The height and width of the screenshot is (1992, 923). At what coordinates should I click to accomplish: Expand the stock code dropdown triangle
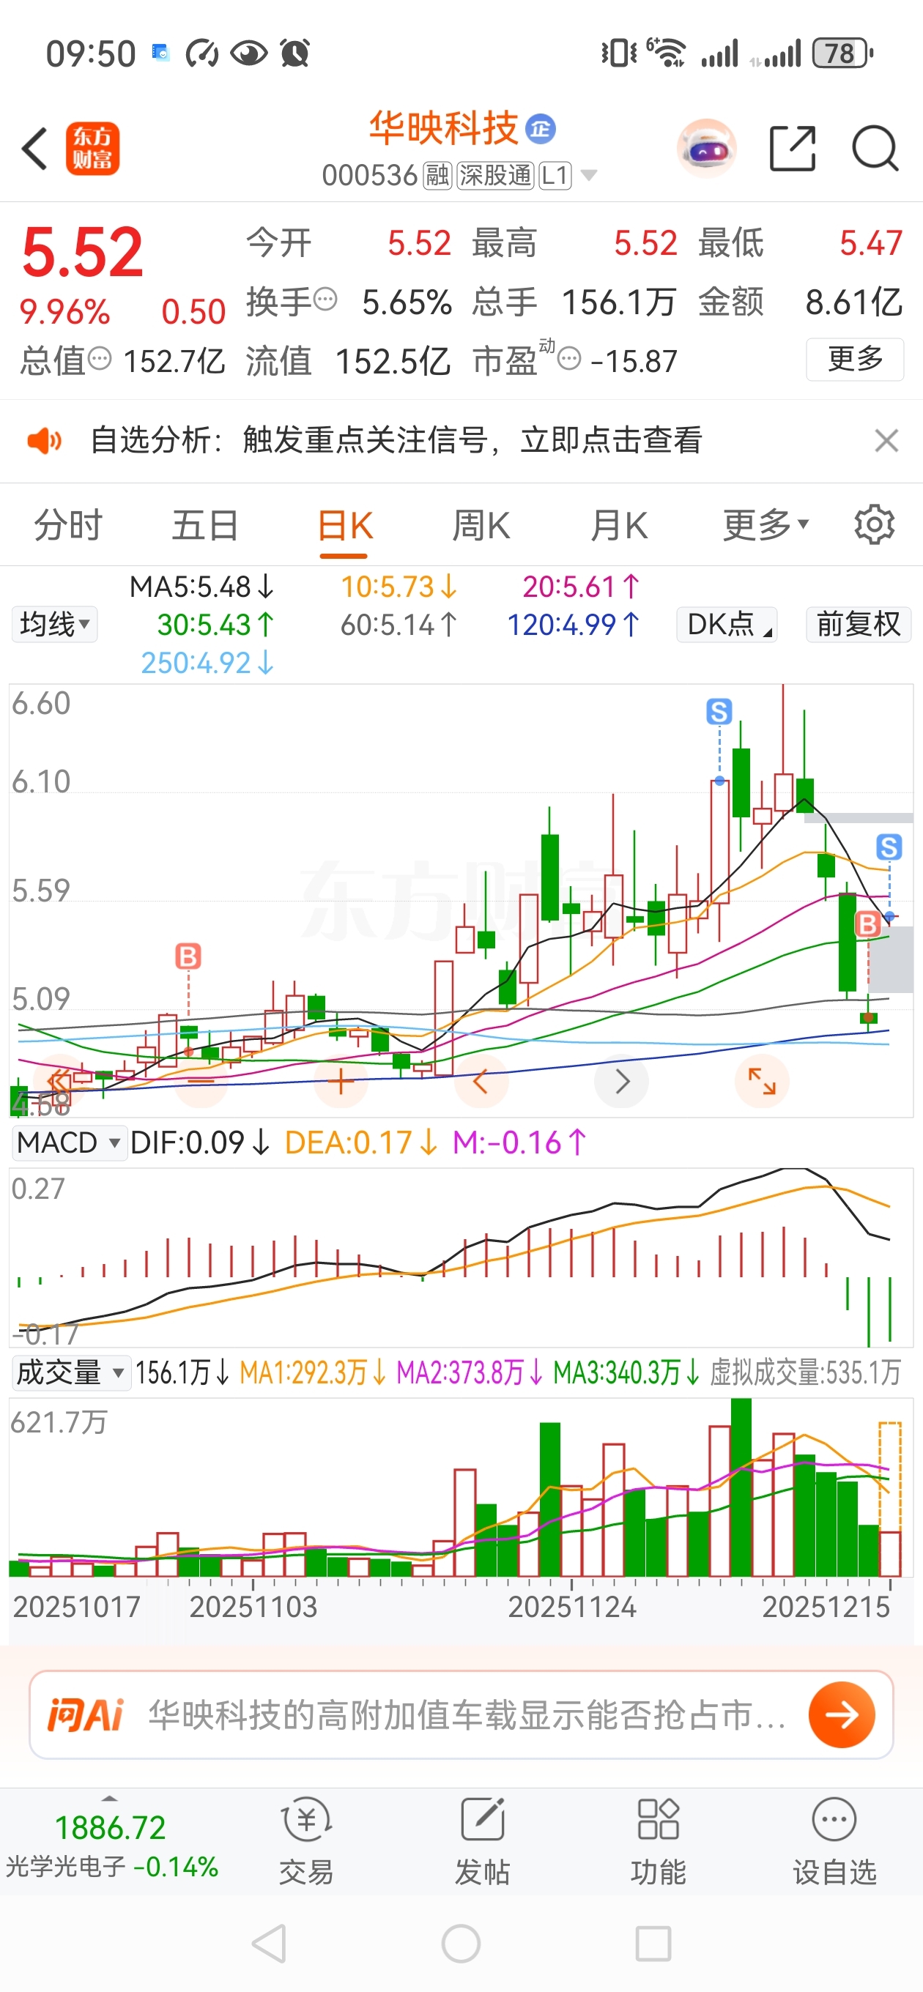pyautogui.click(x=589, y=176)
